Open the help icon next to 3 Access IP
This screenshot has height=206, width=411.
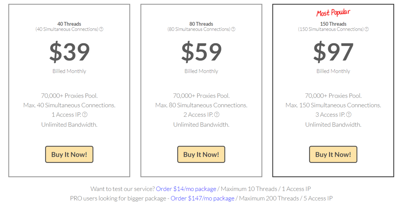click(349, 114)
